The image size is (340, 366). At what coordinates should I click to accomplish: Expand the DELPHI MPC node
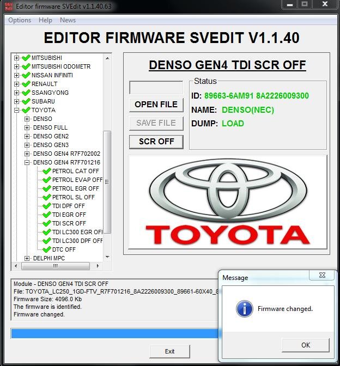tap(27, 258)
